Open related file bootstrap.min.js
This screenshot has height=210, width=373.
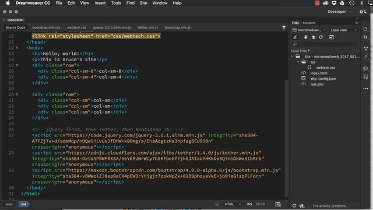pyautogui.click(x=177, y=27)
